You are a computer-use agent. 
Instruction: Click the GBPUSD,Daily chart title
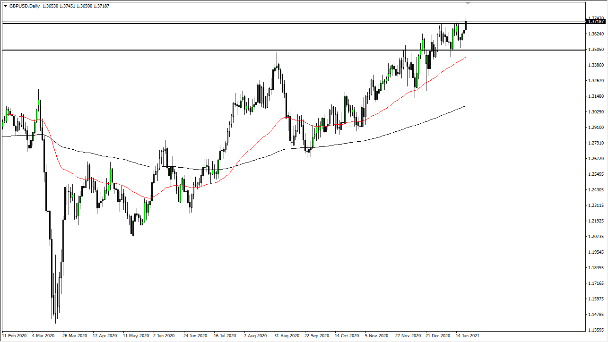pyautogui.click(x=25, y=6)
